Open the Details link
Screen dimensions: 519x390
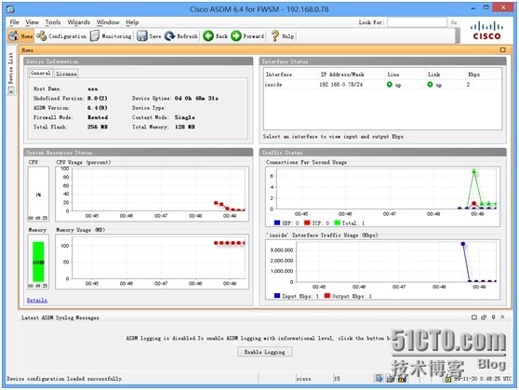[x=37, y=301]
